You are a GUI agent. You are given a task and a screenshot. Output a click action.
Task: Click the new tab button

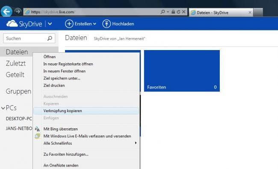coord(258,12)
